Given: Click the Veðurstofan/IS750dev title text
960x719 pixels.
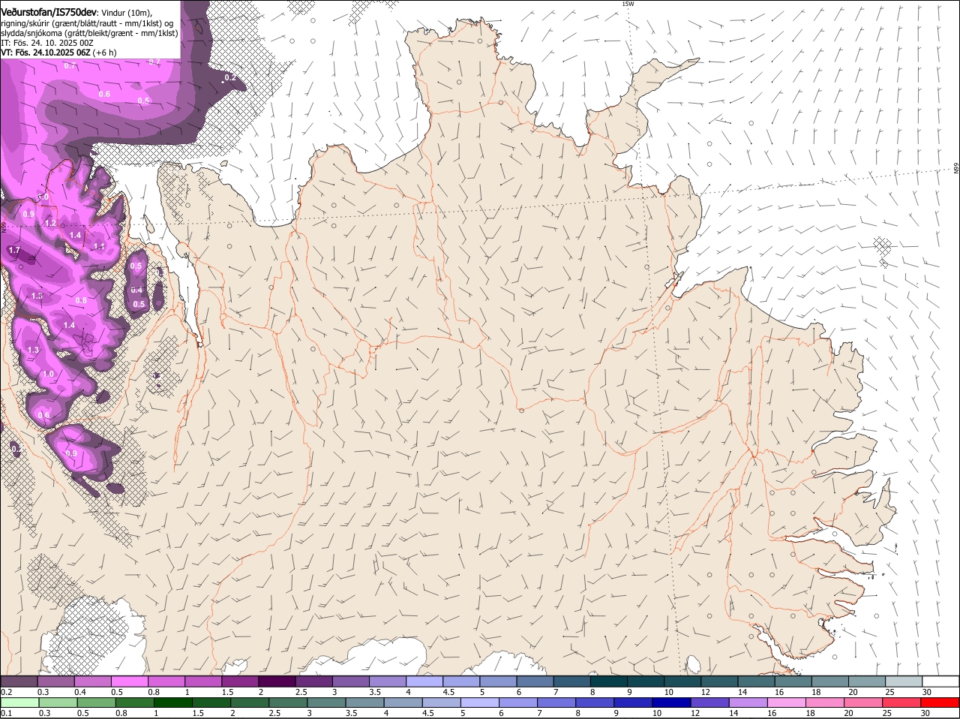Looking at the screenshot, I should click(49, 13).
